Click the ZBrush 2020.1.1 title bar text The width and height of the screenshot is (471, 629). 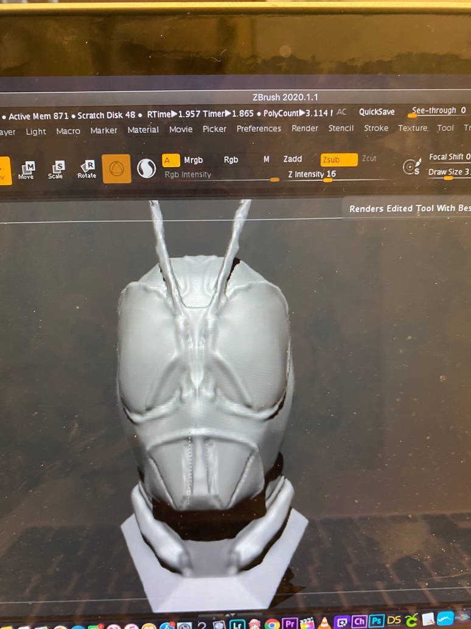click(x=285, y=97)
